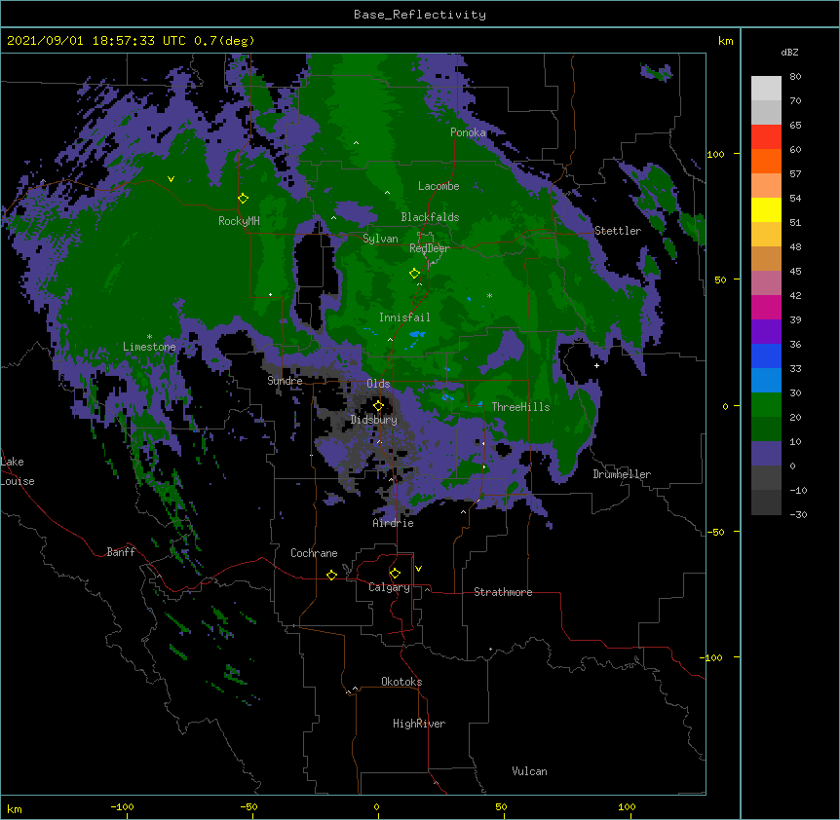The image size is (840, 820).
Task: Click the Ponoka city label
Action: click(x=468, y=132)
